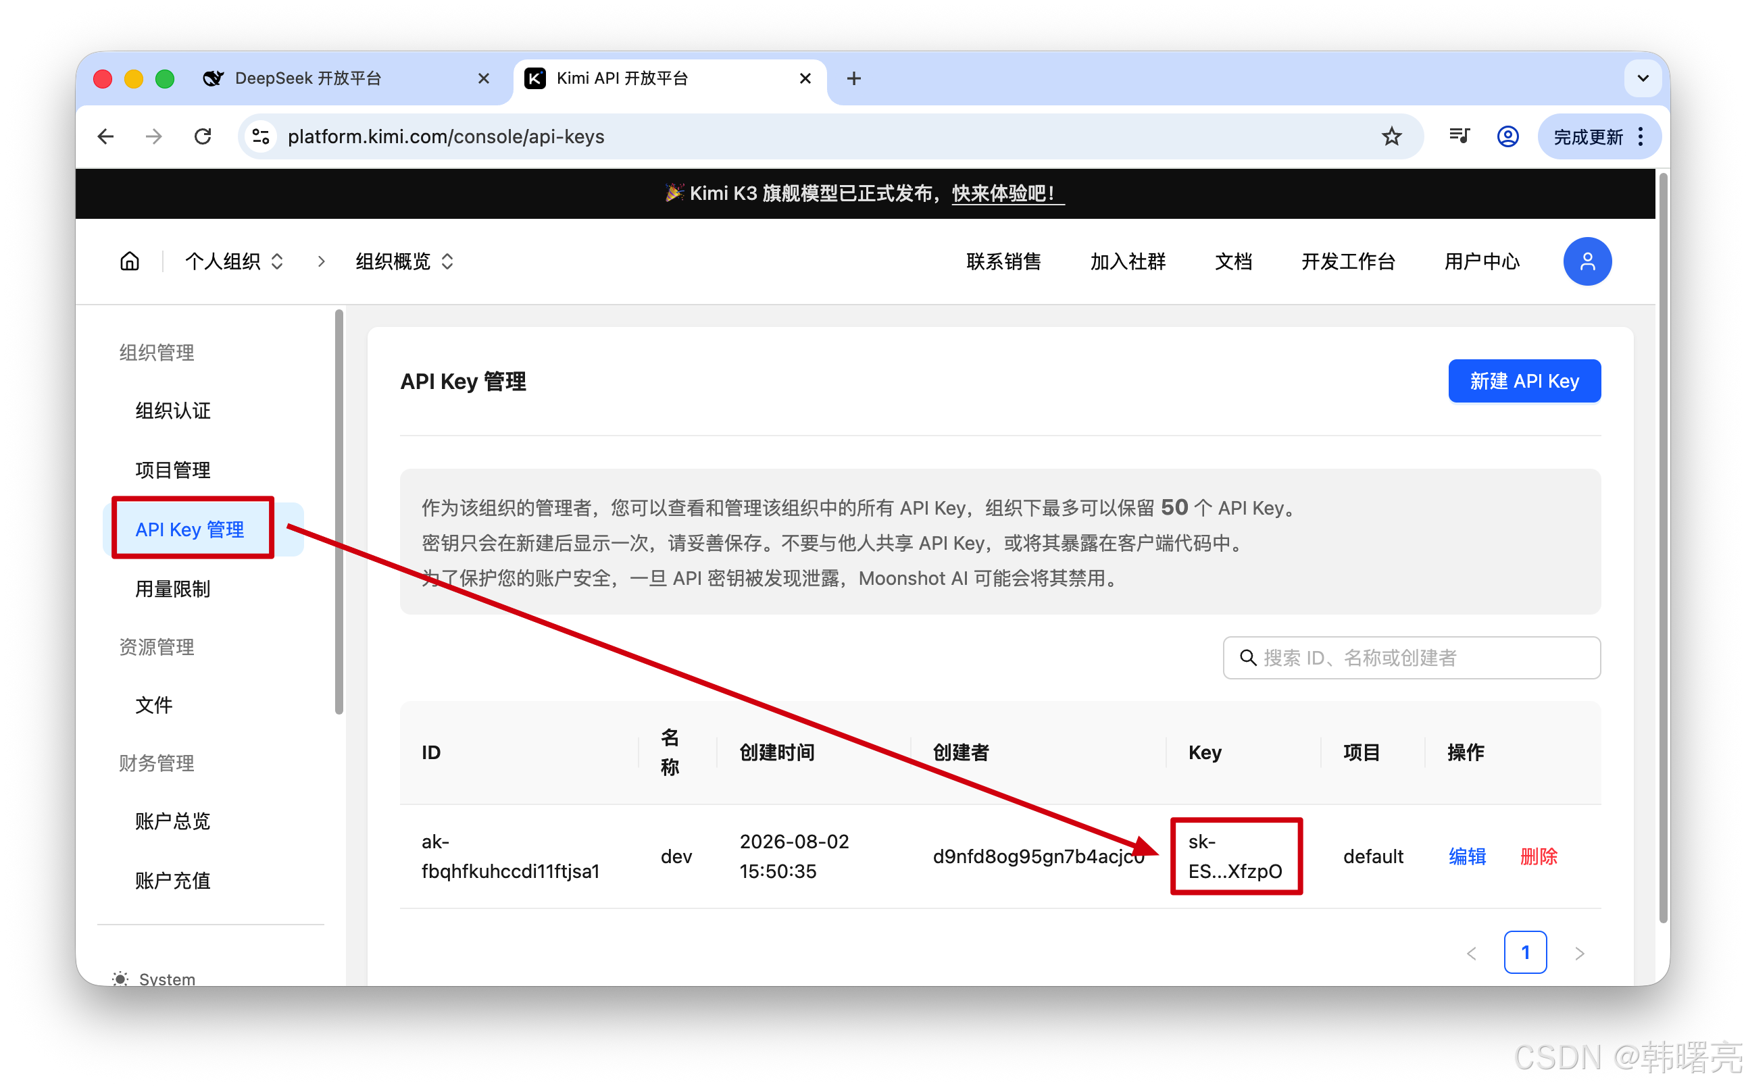1746x1086 pixels.
Task: Click the ID column header
Action: [431, 753]
